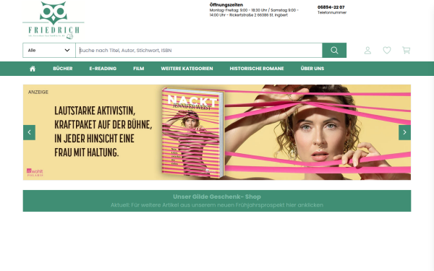Click the Öffnungszeiten heading
Viewport: 434px width, 271px height.
(x=226, y=5)
